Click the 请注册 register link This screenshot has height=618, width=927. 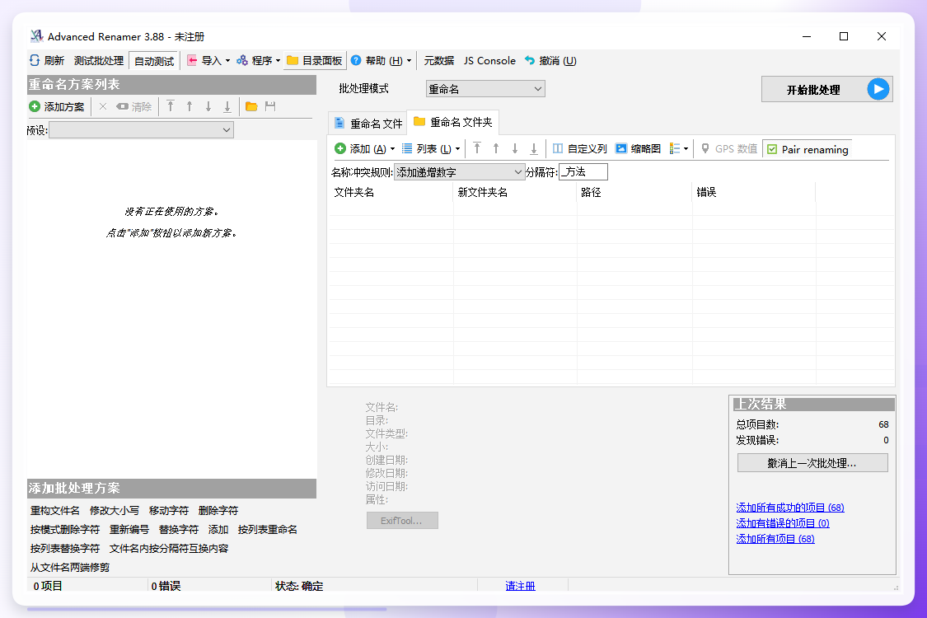pyautogui.click(x=520, y=586)
